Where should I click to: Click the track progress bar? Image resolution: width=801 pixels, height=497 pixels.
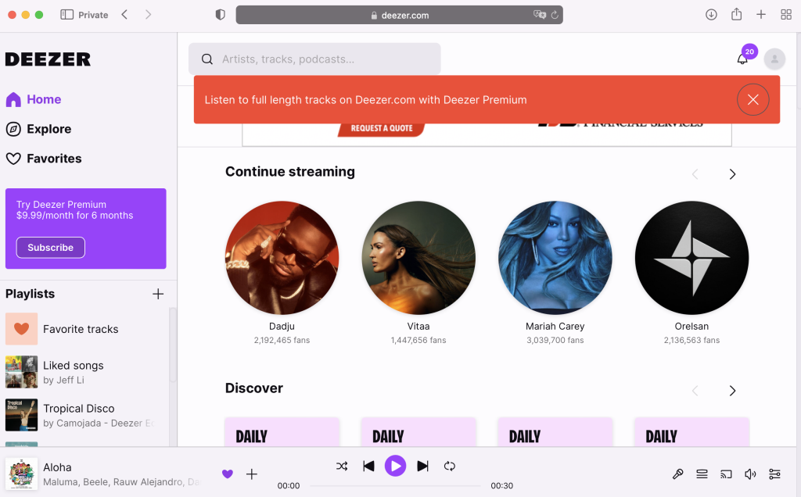coord(395,486)
